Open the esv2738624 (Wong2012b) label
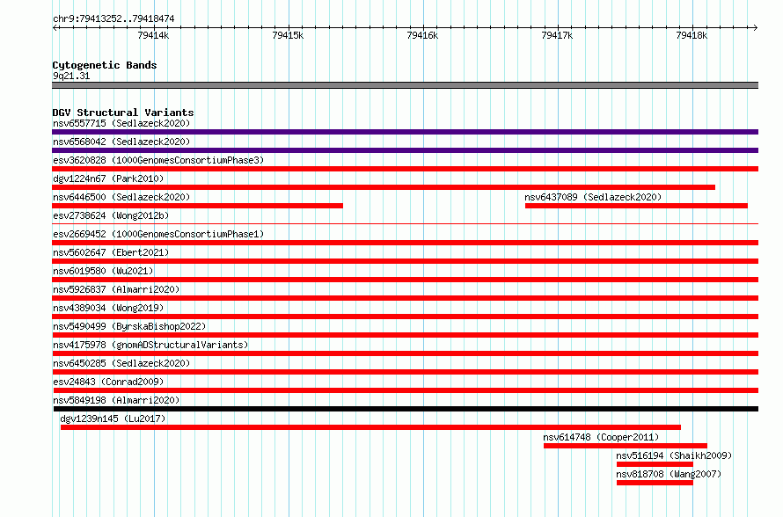Viewport: 783px width, 517px height. (111, 215)
